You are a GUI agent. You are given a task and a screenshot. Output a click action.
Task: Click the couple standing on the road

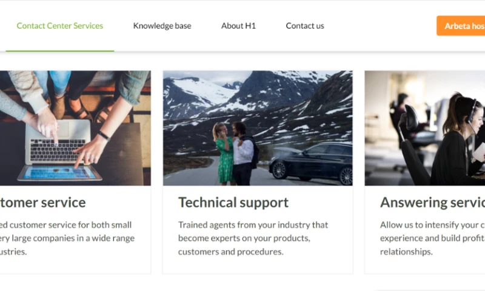235,152
